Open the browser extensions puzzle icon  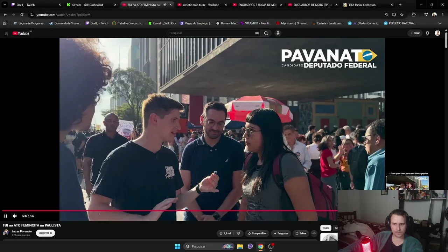pos(413,15)
